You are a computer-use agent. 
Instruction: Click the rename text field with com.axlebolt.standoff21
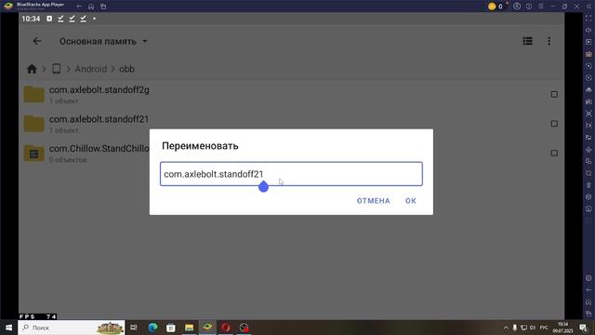click(291, 174)
